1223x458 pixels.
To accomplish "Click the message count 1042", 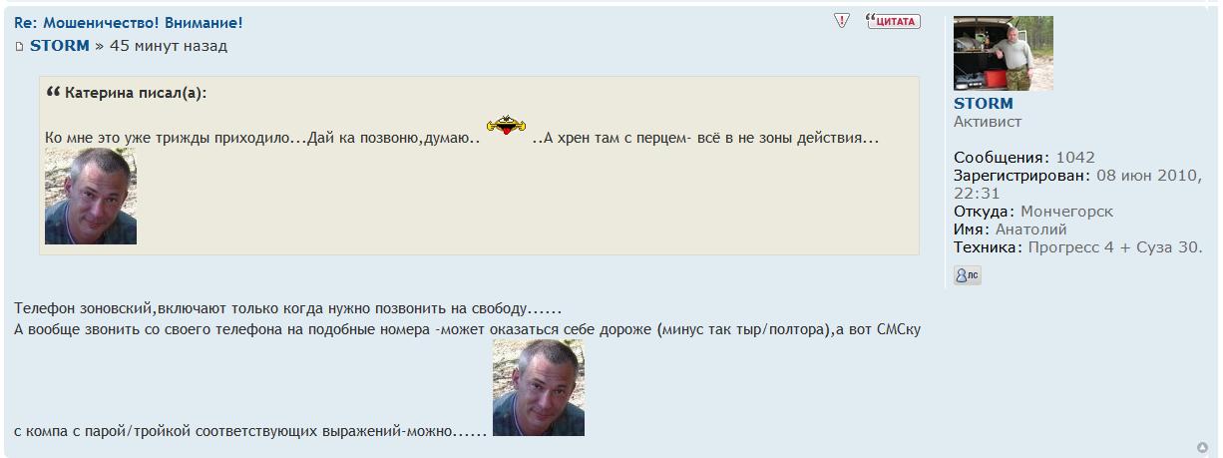I will 1074,158.
